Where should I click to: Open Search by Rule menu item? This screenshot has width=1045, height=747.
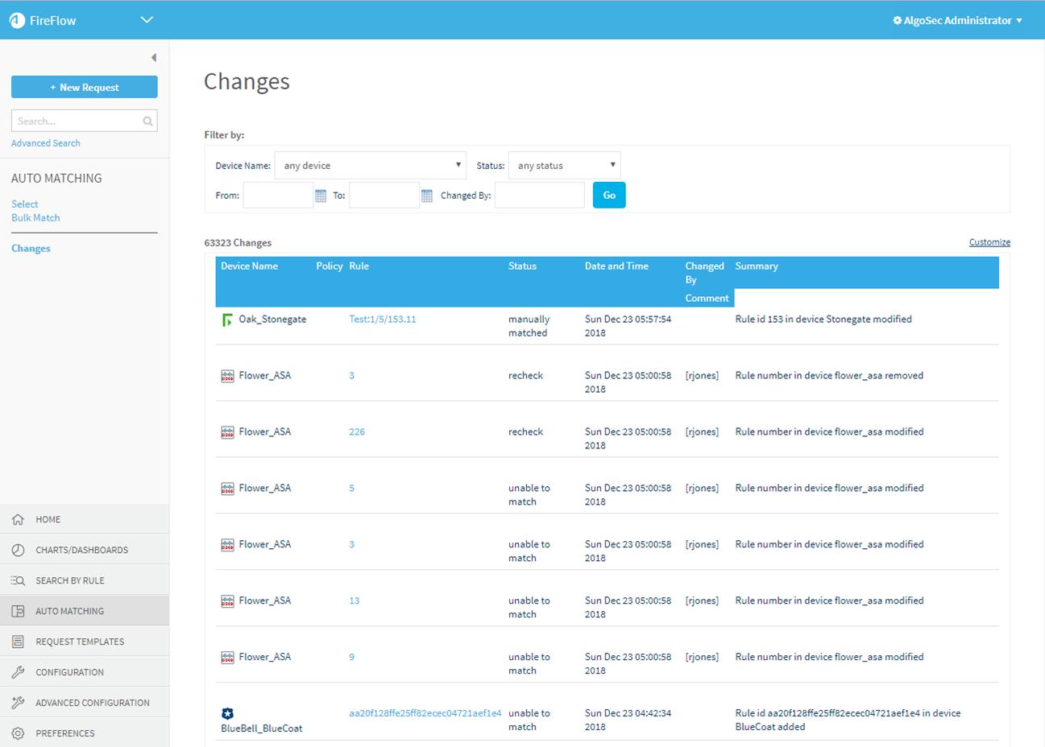(x=70, y=580)
